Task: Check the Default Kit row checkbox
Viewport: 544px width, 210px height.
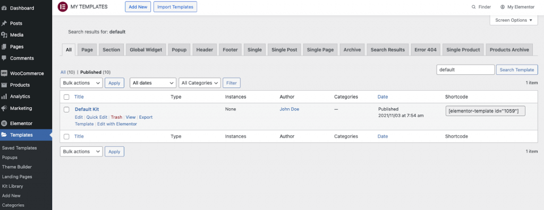Action: tap(66, 109)
